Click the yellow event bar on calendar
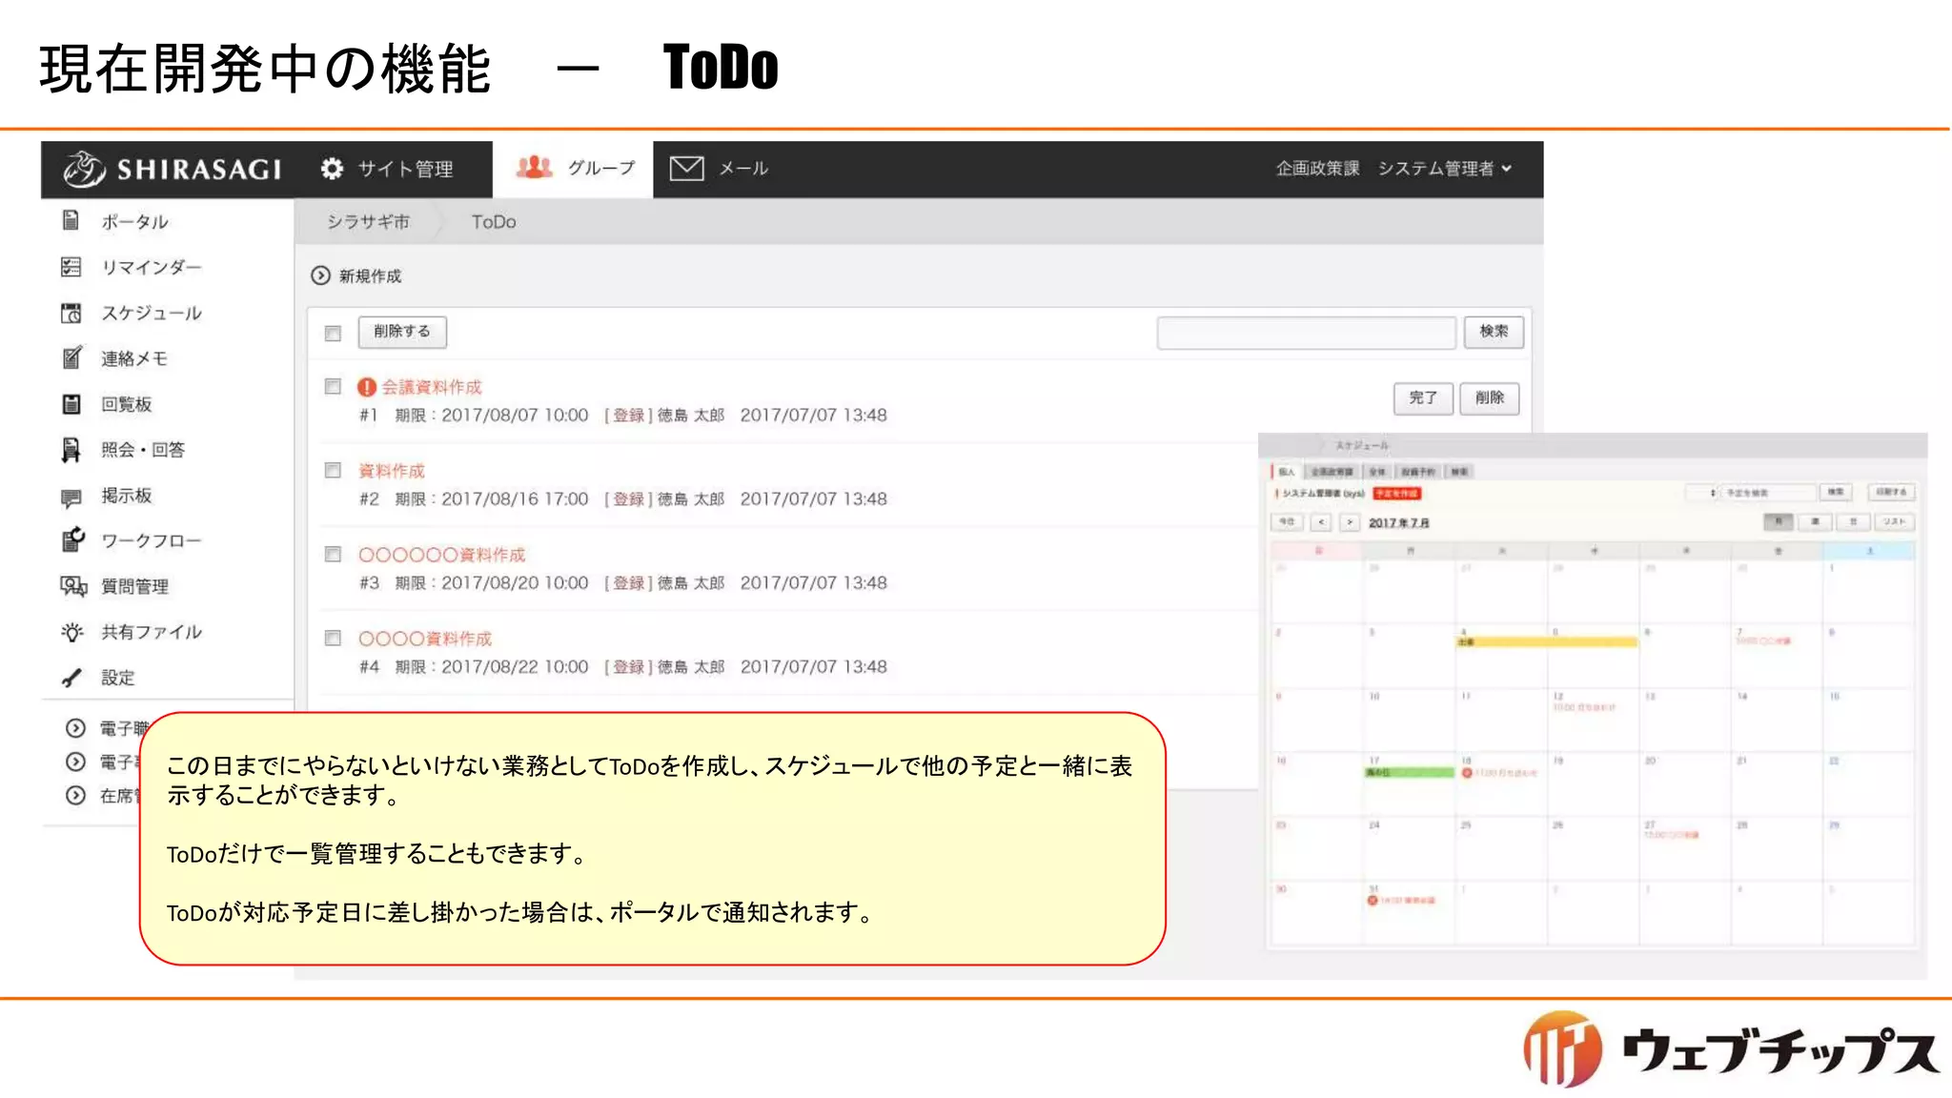 coord(1547,642)
